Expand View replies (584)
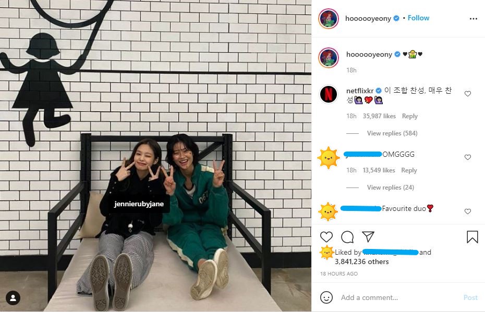This screenshot has height=312, width=485. click(x=392, y=133)
